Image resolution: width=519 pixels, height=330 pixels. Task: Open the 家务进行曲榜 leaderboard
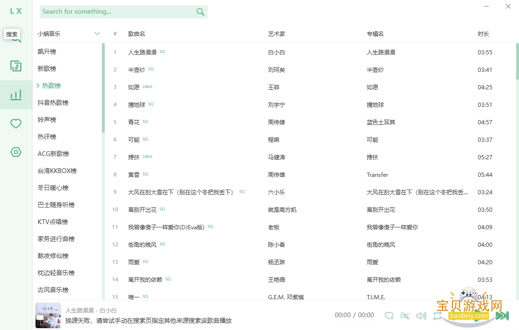[56, 239]
